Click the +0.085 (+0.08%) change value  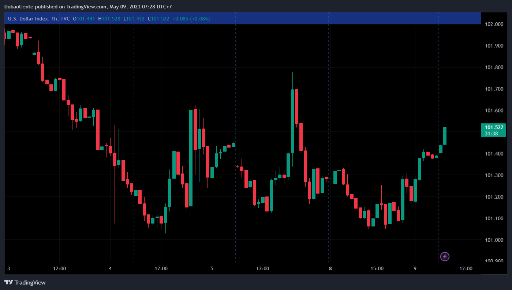click(191, 19)
